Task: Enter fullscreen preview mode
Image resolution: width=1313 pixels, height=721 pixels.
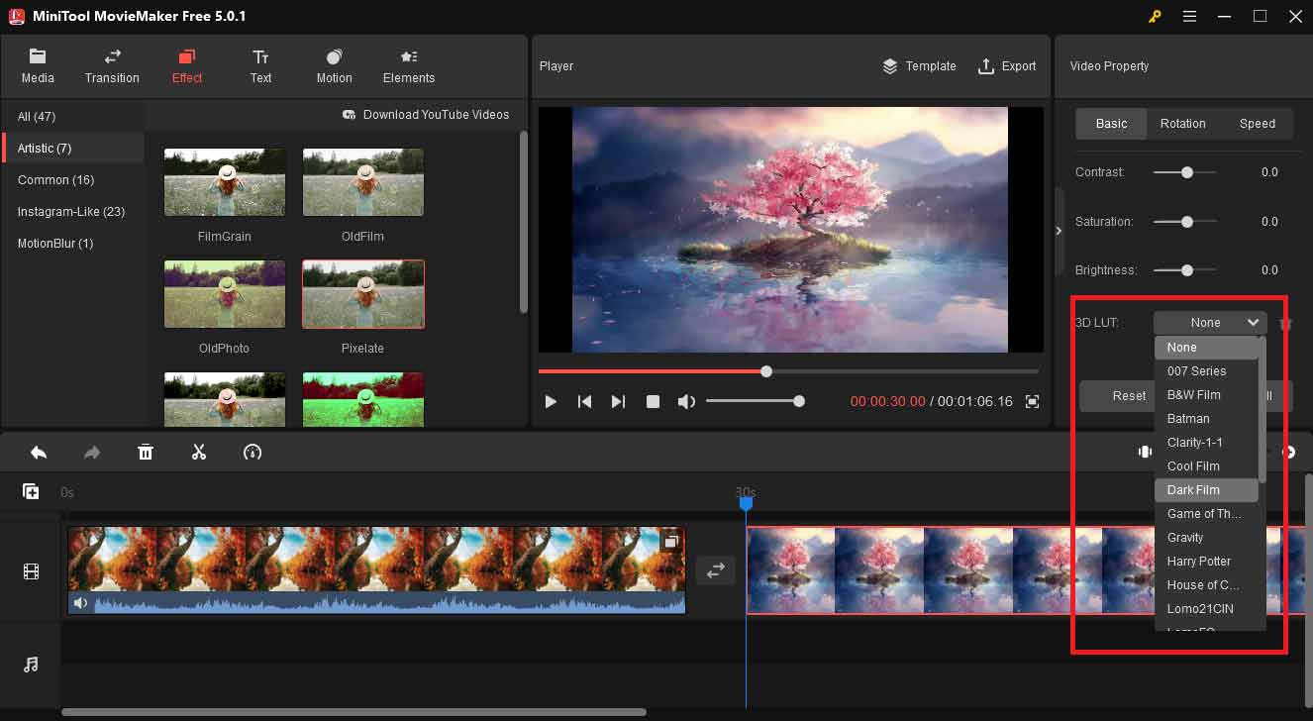Action: coord(1032,401)
